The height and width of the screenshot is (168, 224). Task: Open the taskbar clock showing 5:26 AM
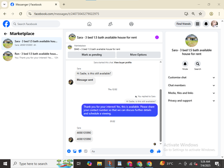pyautogui.click(x=205, y=164)
